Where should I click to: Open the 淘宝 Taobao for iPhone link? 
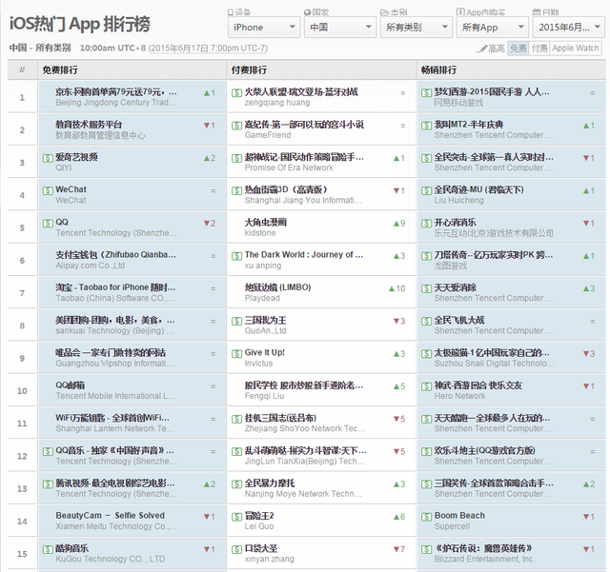[x=115, y=287]
